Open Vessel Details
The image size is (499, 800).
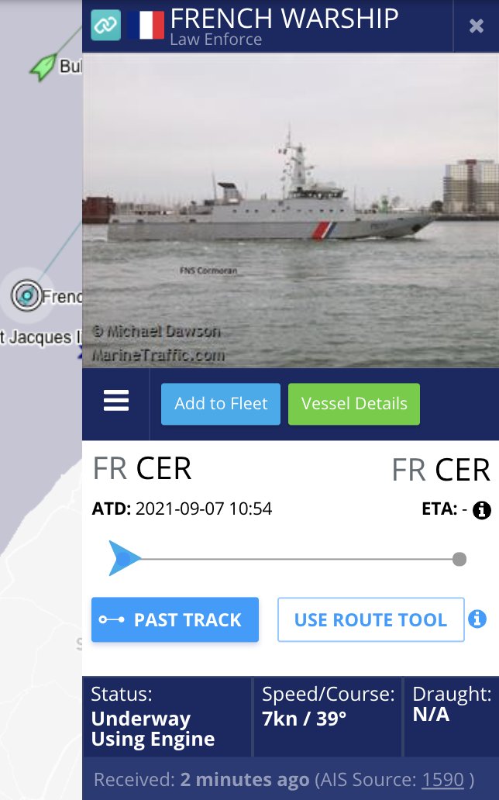[354, 404]
